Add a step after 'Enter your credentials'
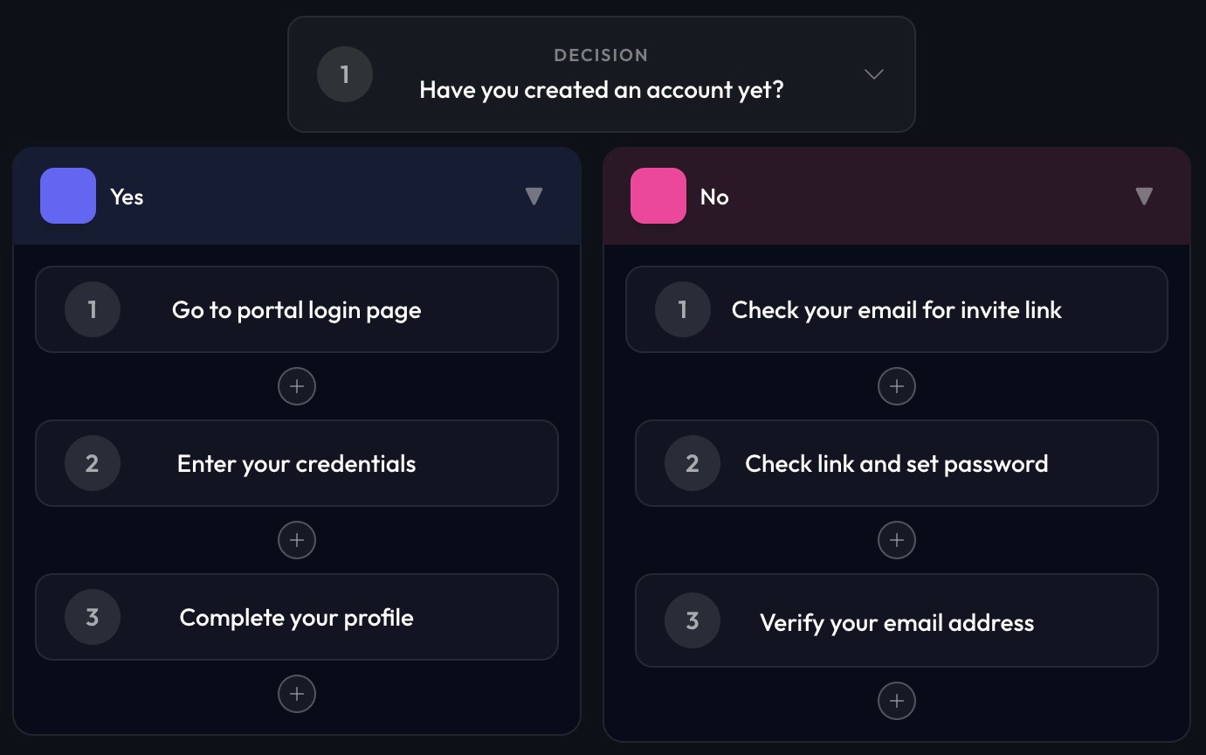1206x755 pixels. (297, 540)
